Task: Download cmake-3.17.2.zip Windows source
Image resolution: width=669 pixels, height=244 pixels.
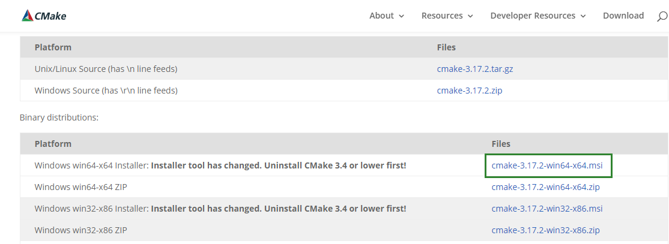Action: point(470,91)
